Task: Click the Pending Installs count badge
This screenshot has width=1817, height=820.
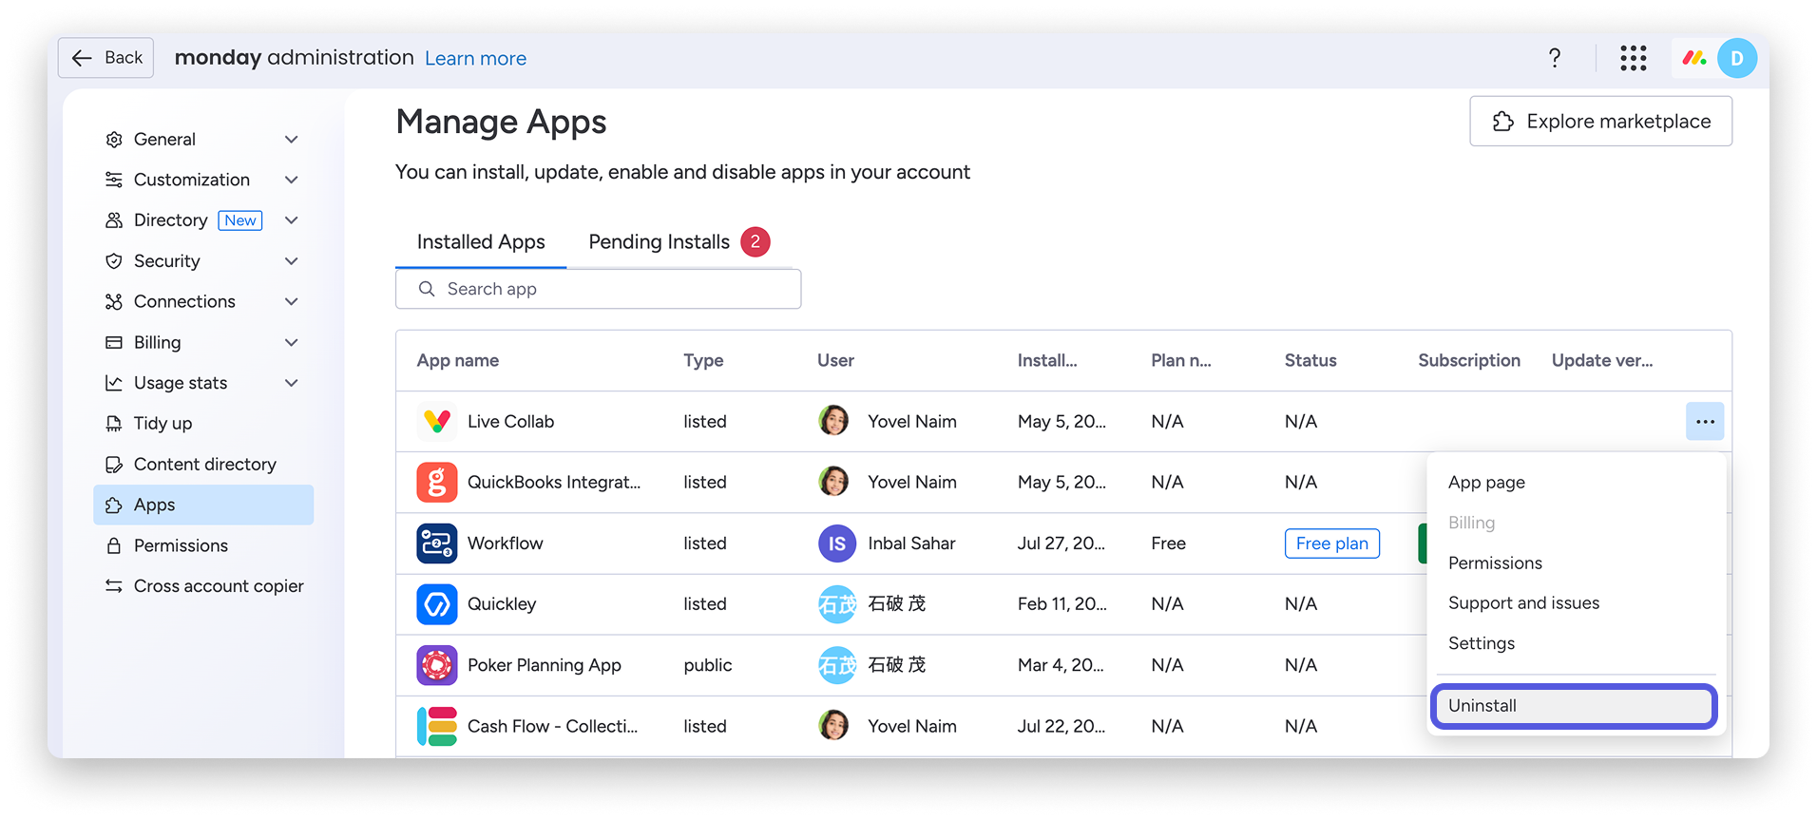Action: point(755,242)
